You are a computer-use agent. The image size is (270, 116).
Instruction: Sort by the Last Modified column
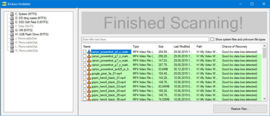click(183, 47)
